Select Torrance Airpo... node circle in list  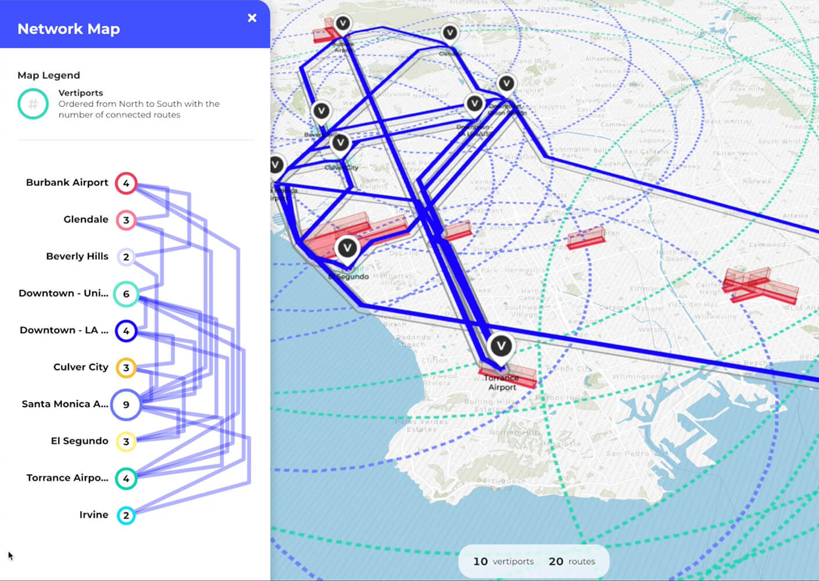point(126,479)
